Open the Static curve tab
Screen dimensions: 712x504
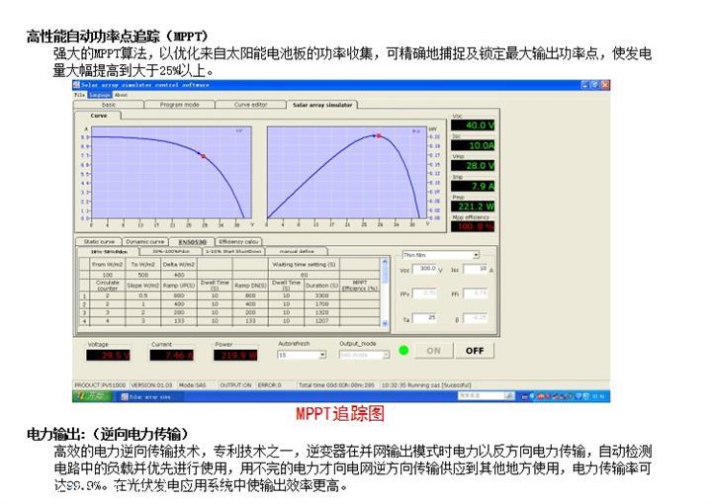click(99, 240)
